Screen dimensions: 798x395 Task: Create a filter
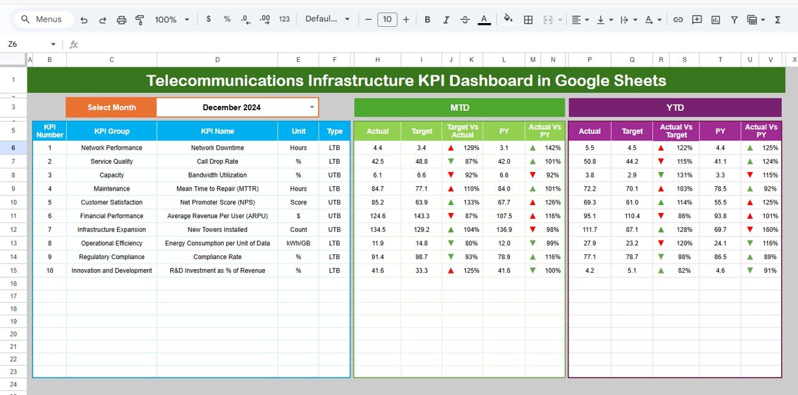click(734, 20)
